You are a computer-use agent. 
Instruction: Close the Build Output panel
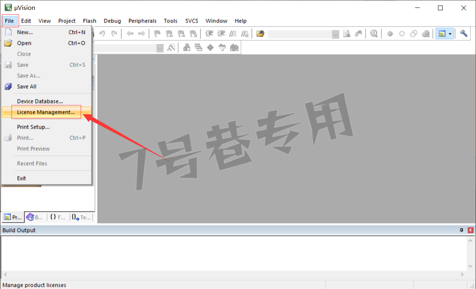[x=470, y=230]
